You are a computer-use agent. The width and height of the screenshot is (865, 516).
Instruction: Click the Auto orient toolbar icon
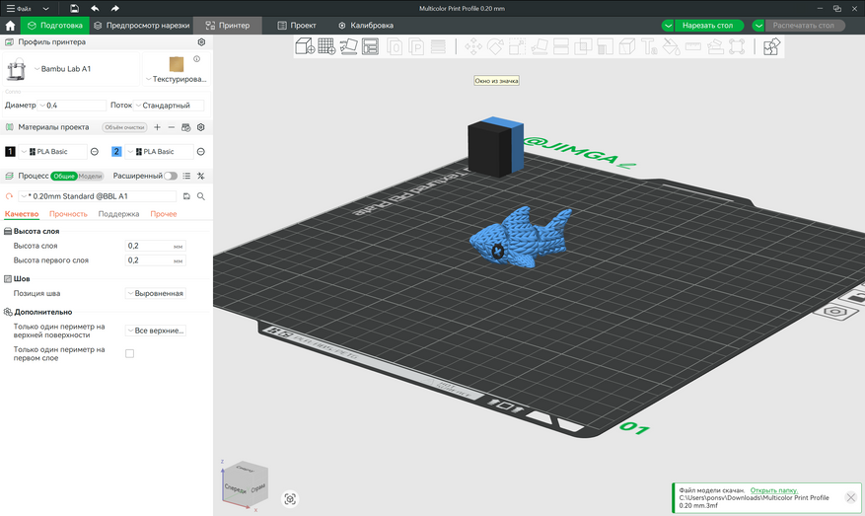pos(349,46)
